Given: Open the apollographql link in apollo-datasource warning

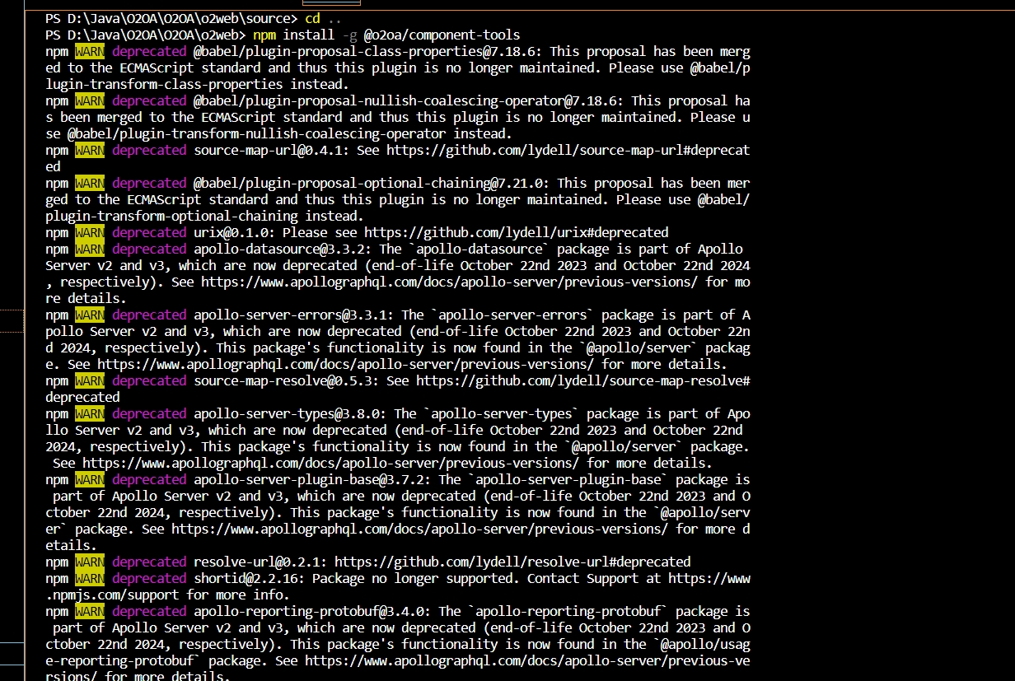Looking at the screenshot, I should pos(451,282).
